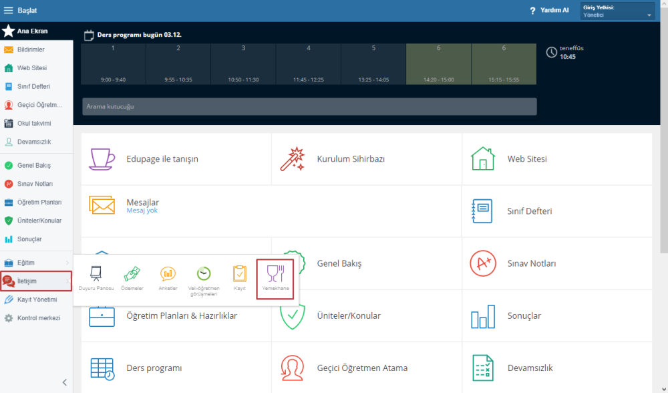The height and width of the screenshot is (393, 668).
Task: Open Öğretim Planları & Hazırlıklar tile
Action: tap(176, 316)
